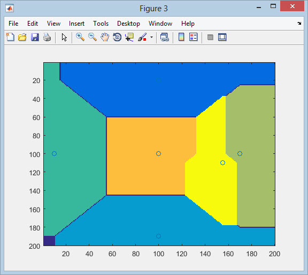
Task: Print the figure using the printer icon
Action: tap(47, 37)
